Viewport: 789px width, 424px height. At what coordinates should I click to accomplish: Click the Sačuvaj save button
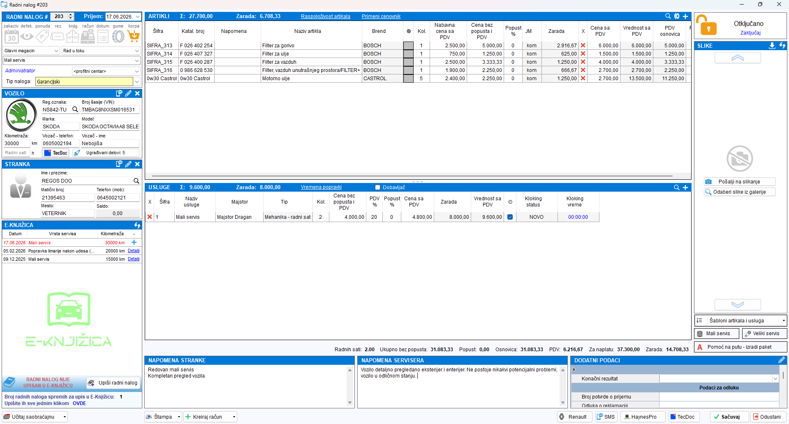coord(729,417)
